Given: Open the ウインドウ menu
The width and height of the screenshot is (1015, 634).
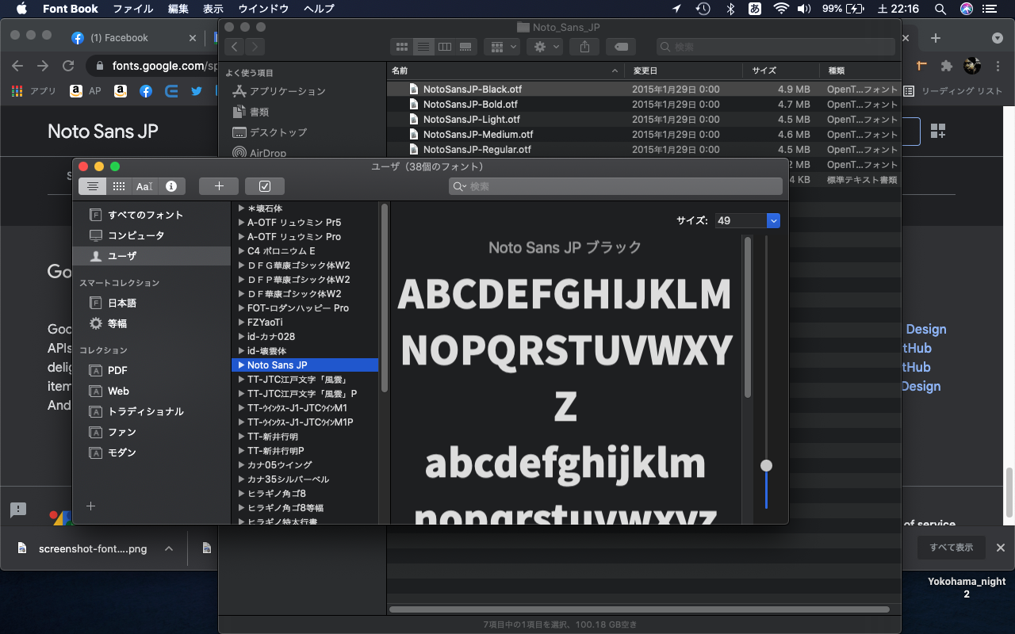Looking at the screenshot, I should coord(263,9).
